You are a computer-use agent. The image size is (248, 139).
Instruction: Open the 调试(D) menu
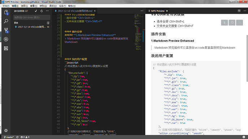[53, 6]
